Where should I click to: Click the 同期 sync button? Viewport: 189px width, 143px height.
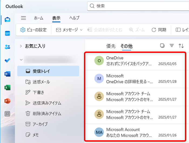[x=159, y=30]
